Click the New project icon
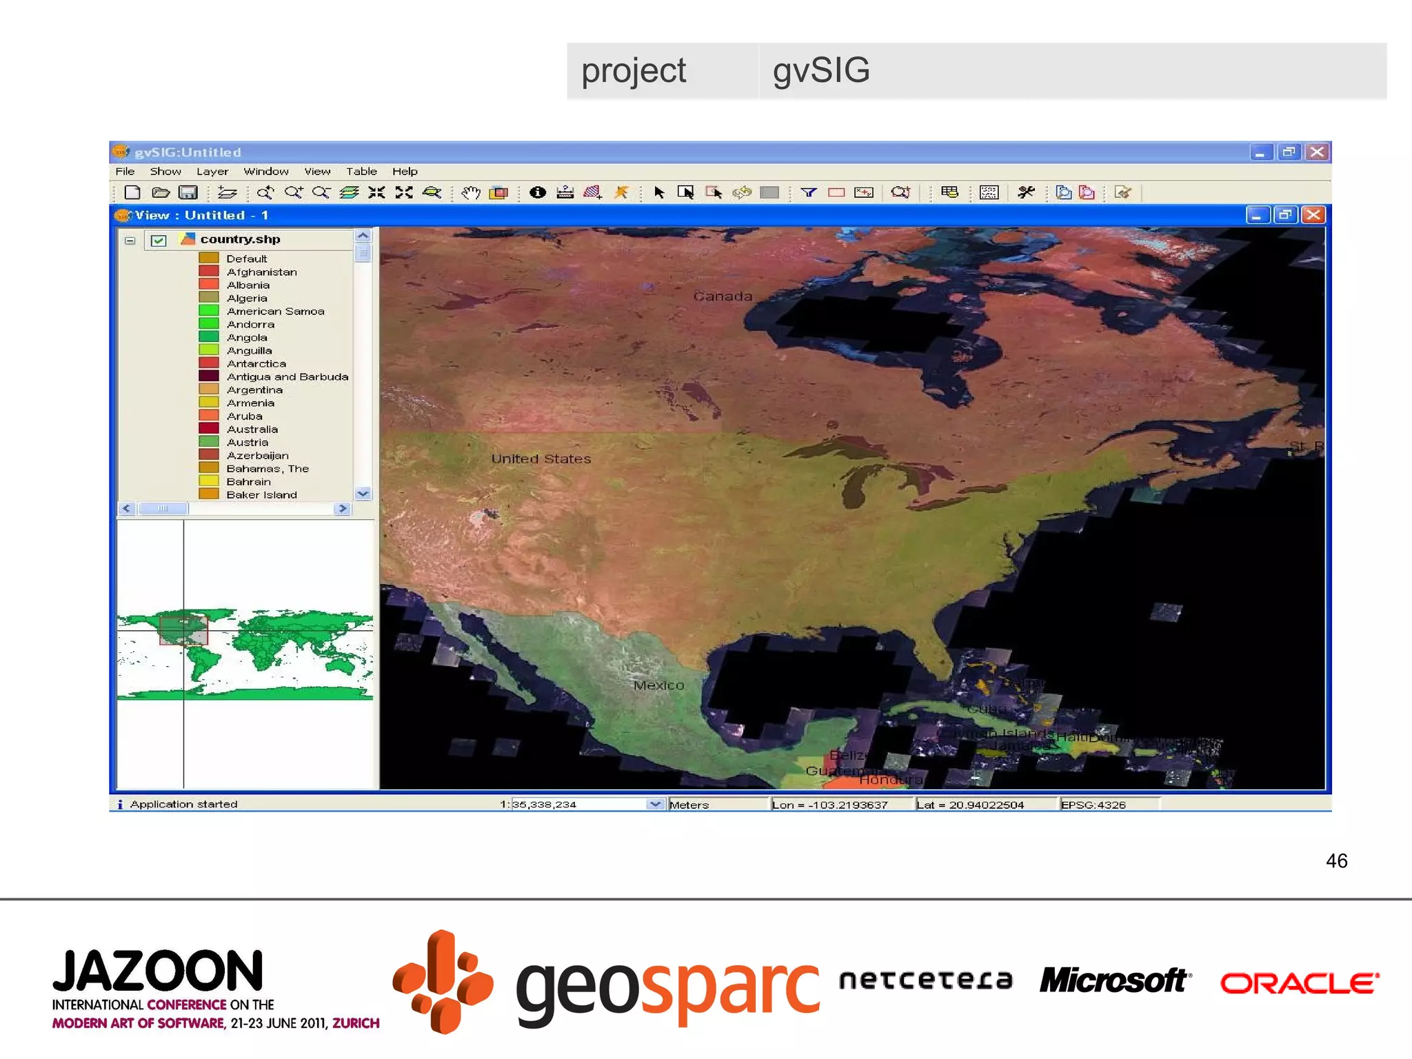1412x1059 pixels. [x=132, y=192]
